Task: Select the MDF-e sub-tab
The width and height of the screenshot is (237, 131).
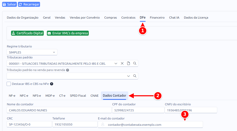Action: coord(50,96)
